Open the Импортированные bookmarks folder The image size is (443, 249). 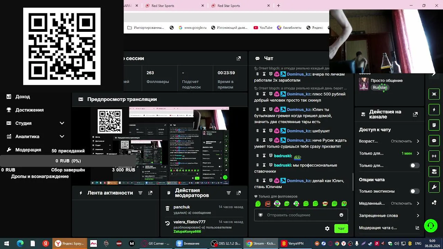pyautogui.click(x=146, y=28)
